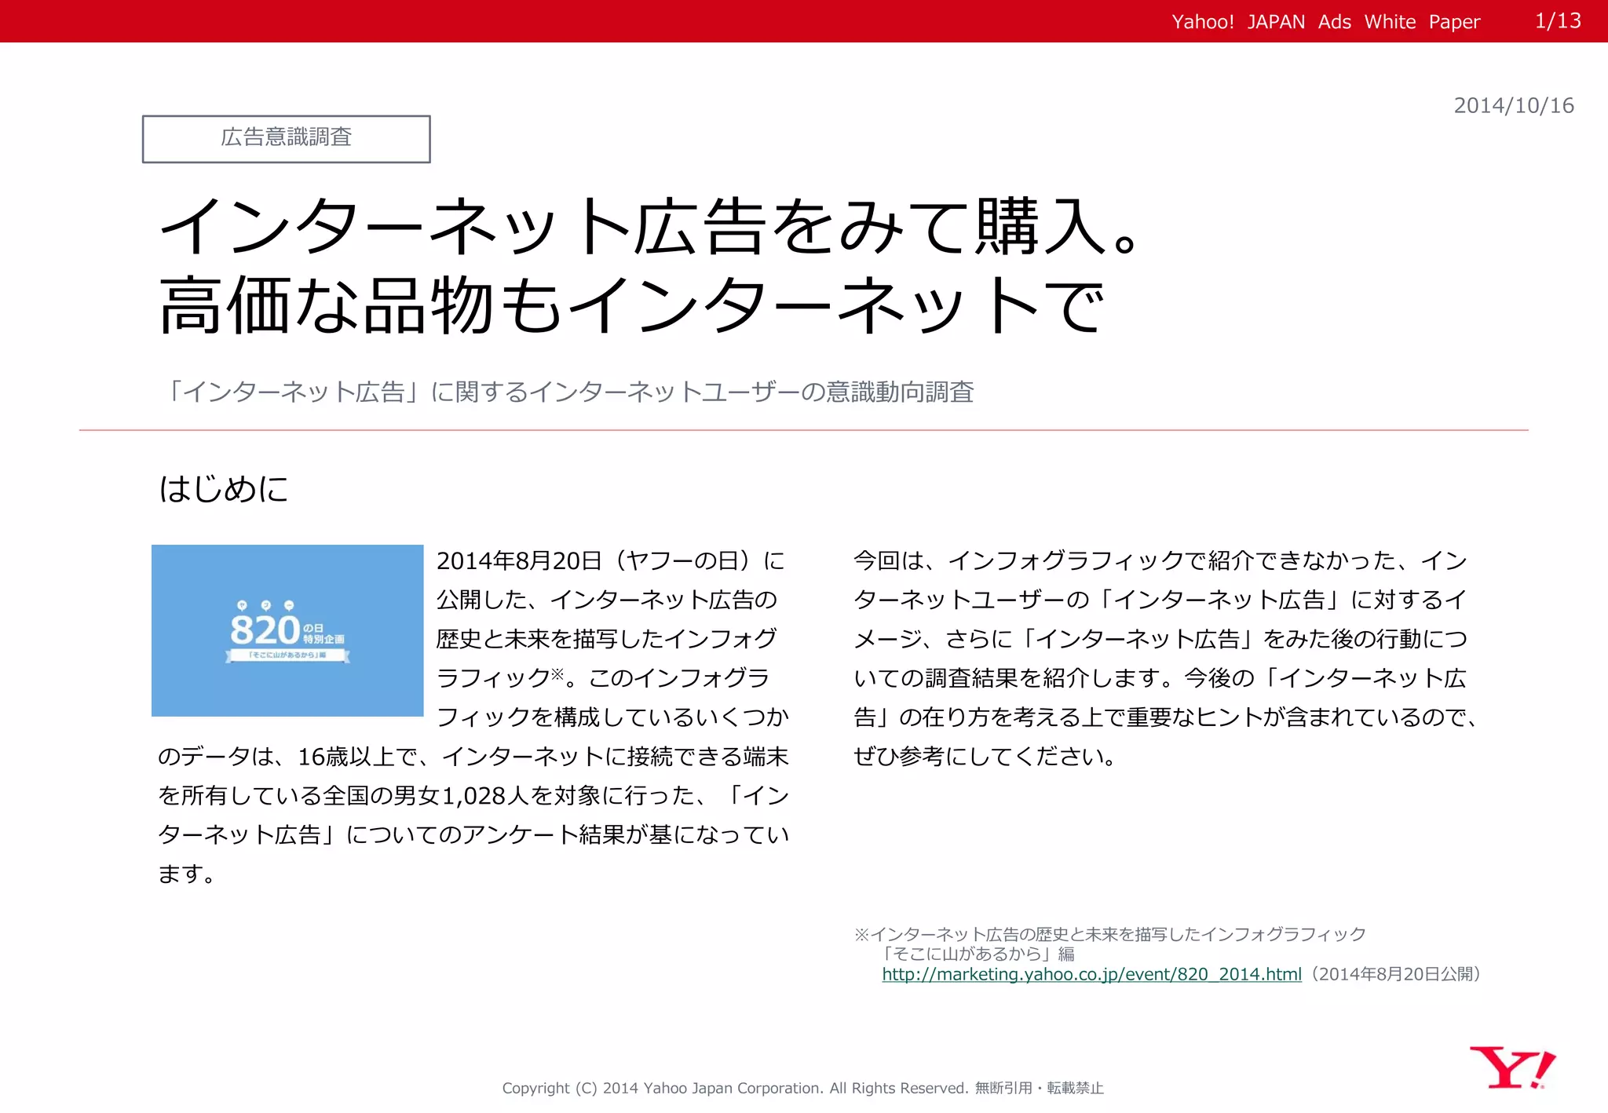Click the copyright notice 2014 Yahoo Japan Corporation
Image resolution: width=1608 pixels, height=1113 pixels.
click(x=803, y=1088)
